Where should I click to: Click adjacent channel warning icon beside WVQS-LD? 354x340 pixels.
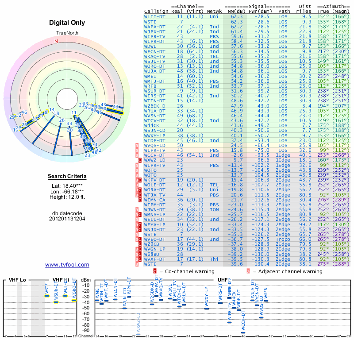pyautogui.click(x=137, y=145)
